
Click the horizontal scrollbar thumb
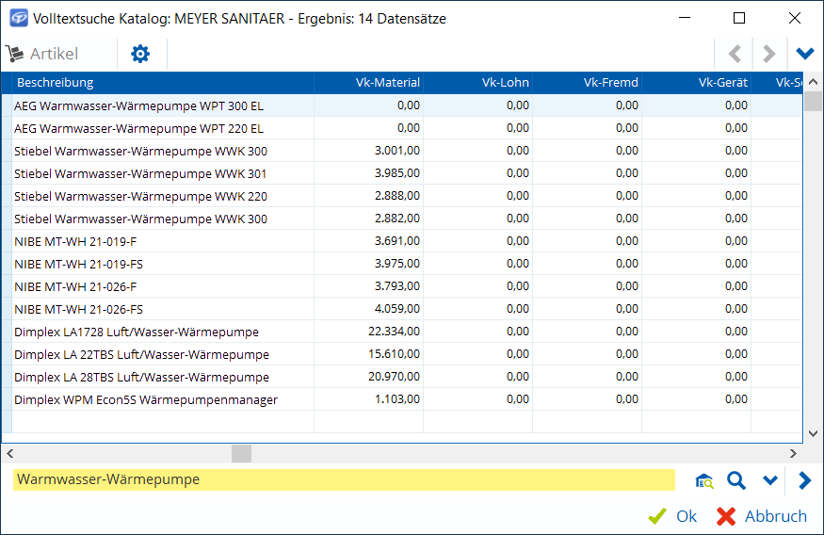point(241,453)
